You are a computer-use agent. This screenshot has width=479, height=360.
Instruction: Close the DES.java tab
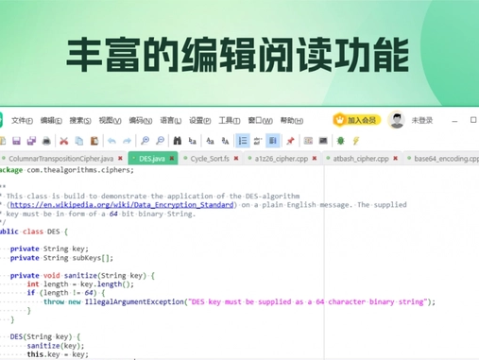coord(172,158)
